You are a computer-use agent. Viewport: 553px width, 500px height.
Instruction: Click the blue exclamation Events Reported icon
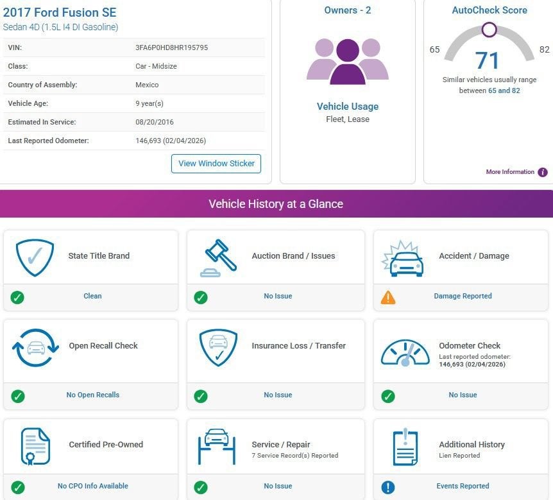pyautogui.click(x=388, y=487)
